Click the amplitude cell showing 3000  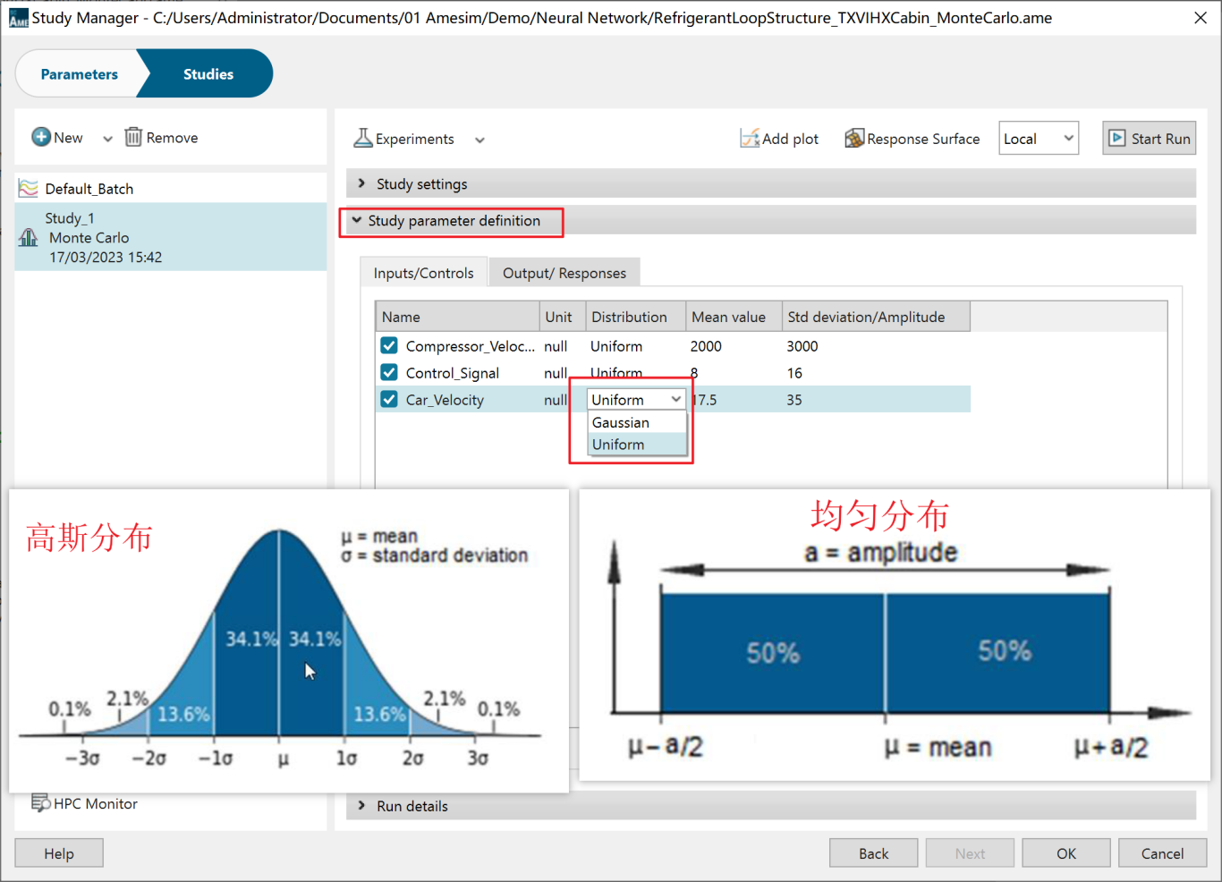pos(876,346)
